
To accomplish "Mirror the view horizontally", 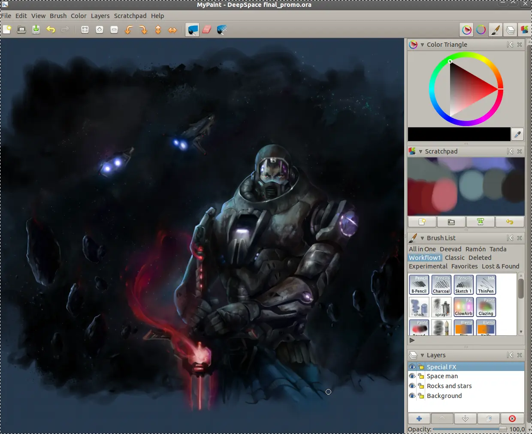I will pos(172,30).
